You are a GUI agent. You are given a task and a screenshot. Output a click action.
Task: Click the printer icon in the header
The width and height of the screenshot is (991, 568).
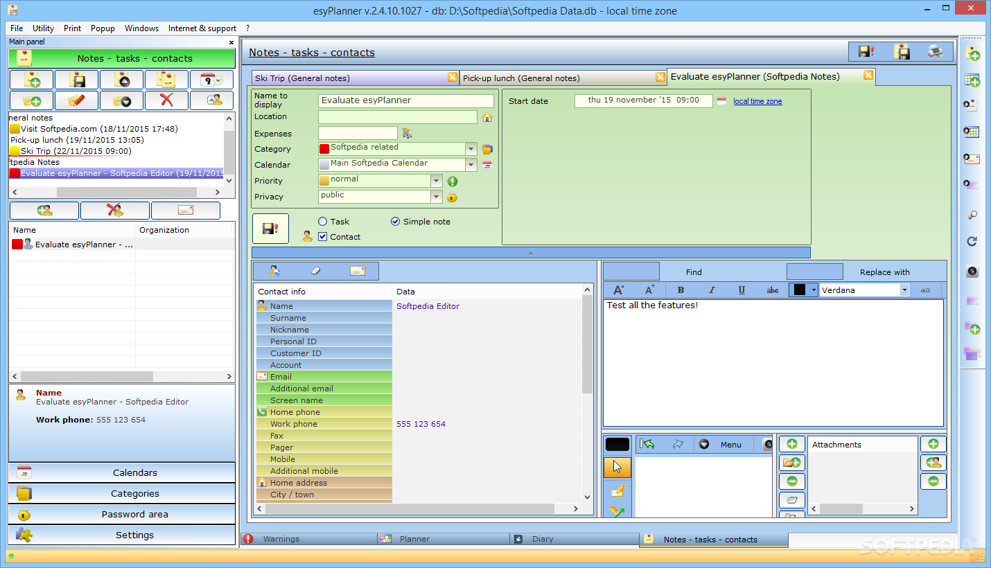pyautogui.click(x=936, y=51)
